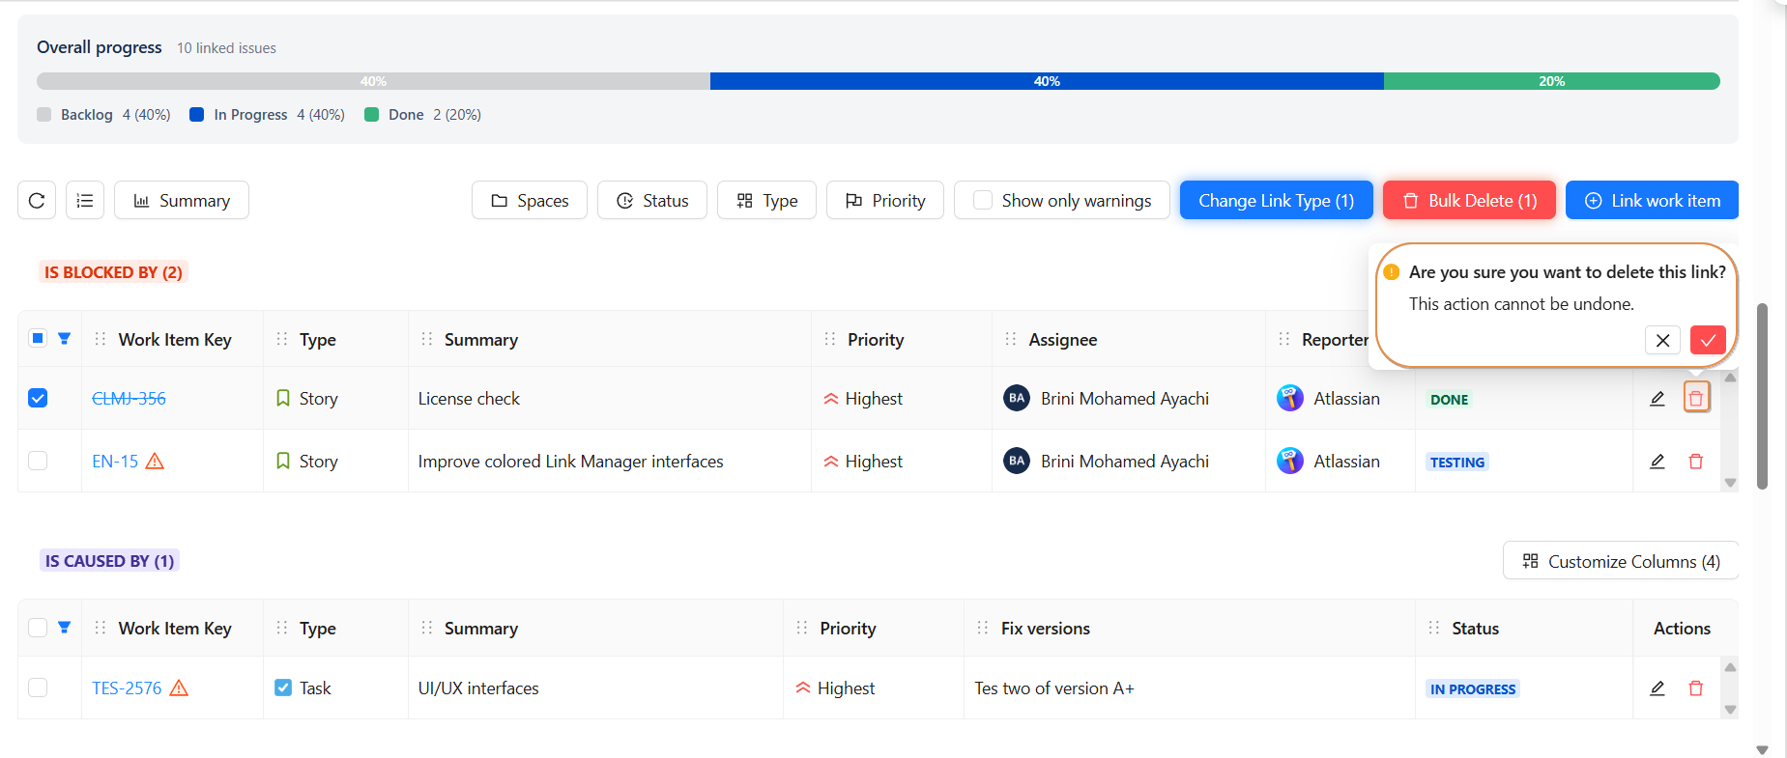Edit the EN-15 link with pencil icon
This screenshot has width=1787, height=758.
[x=1657, y=462]
